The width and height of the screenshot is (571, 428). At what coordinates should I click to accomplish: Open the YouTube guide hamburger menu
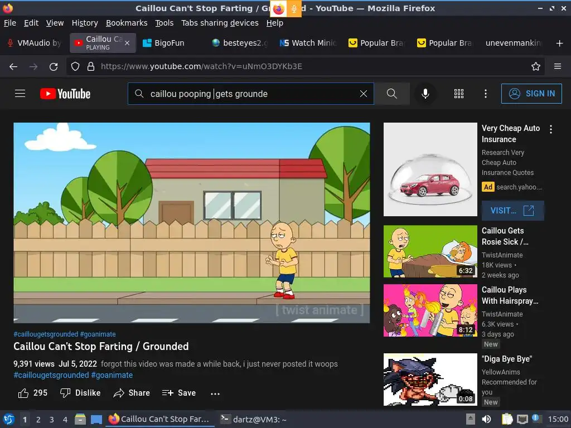pos(20,94)
